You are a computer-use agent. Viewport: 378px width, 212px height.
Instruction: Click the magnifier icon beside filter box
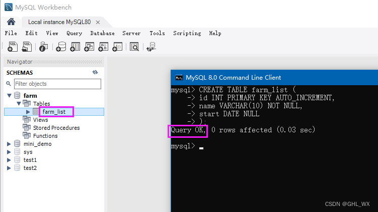9,84
